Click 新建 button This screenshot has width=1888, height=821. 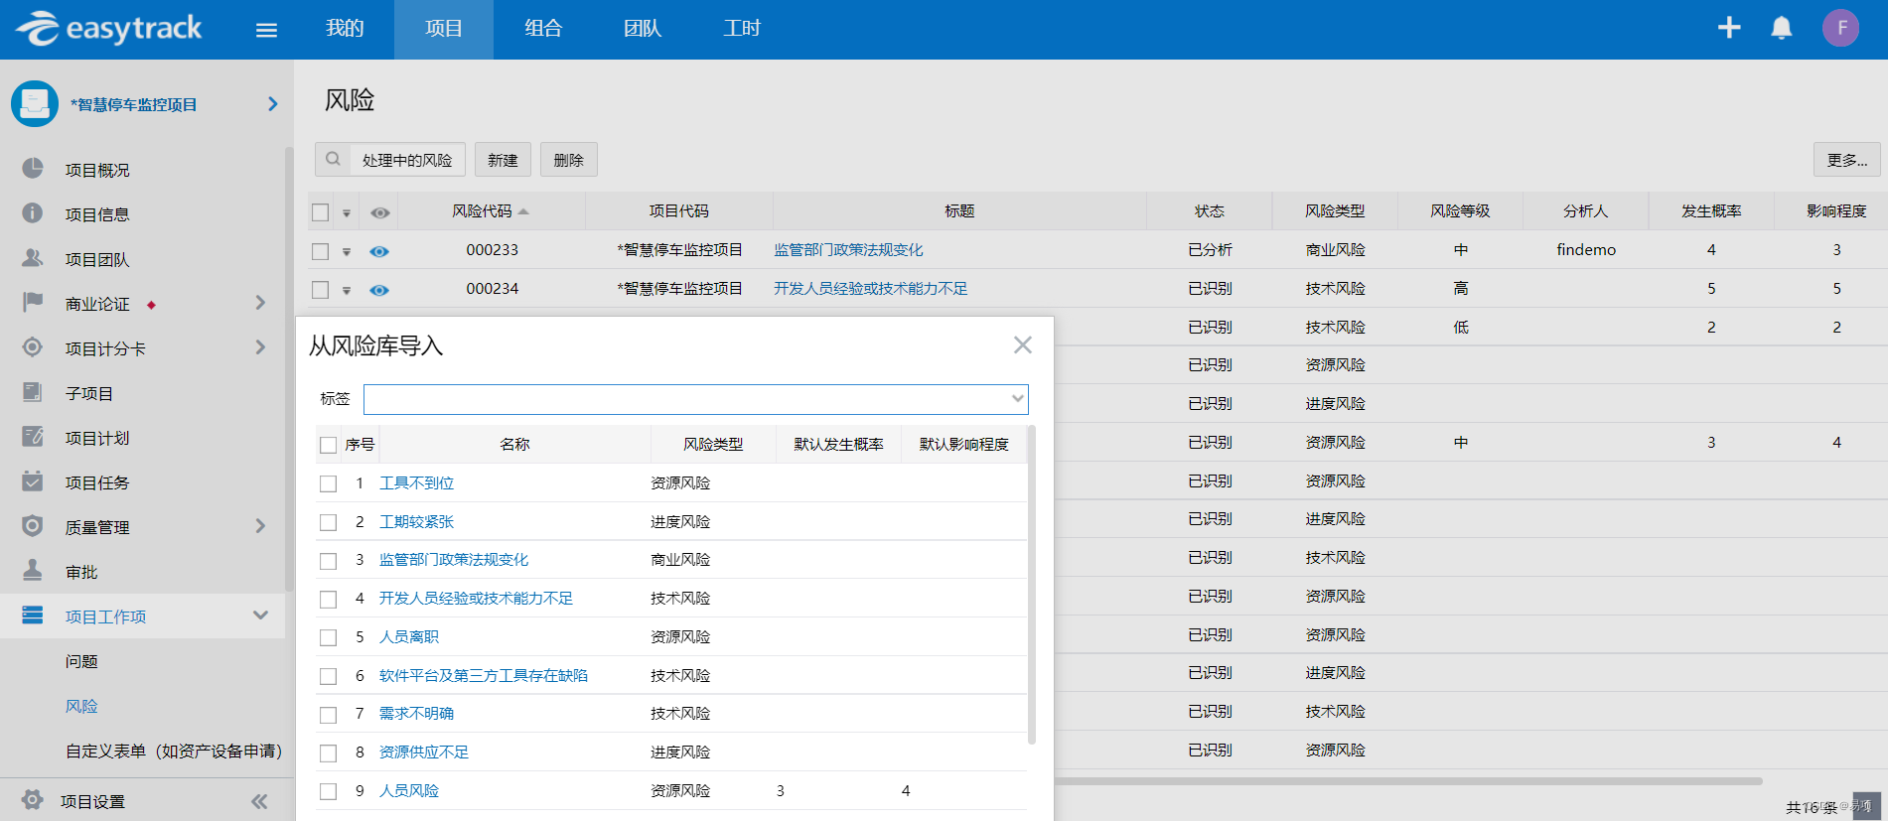[503, 160]
